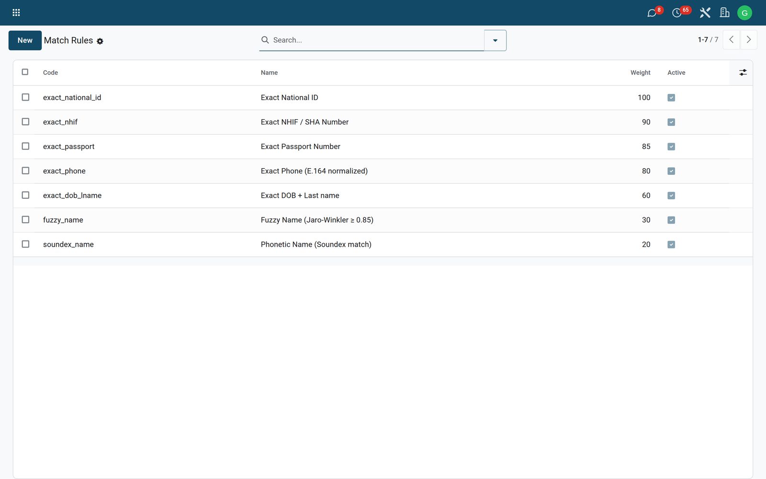Open the activities clock icon
Screen dimensions: 766x479
[x=677, y=13]
